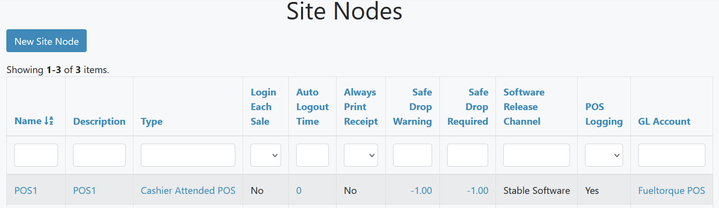Focus the Type filter input
719x208 pixels.
[x=188, y=155]
